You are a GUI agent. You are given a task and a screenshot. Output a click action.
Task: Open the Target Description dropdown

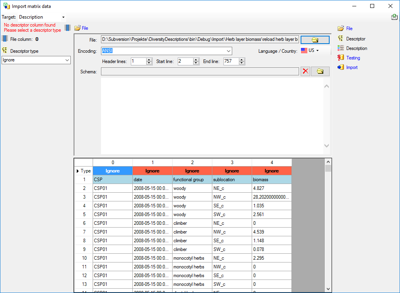point(63,17)
